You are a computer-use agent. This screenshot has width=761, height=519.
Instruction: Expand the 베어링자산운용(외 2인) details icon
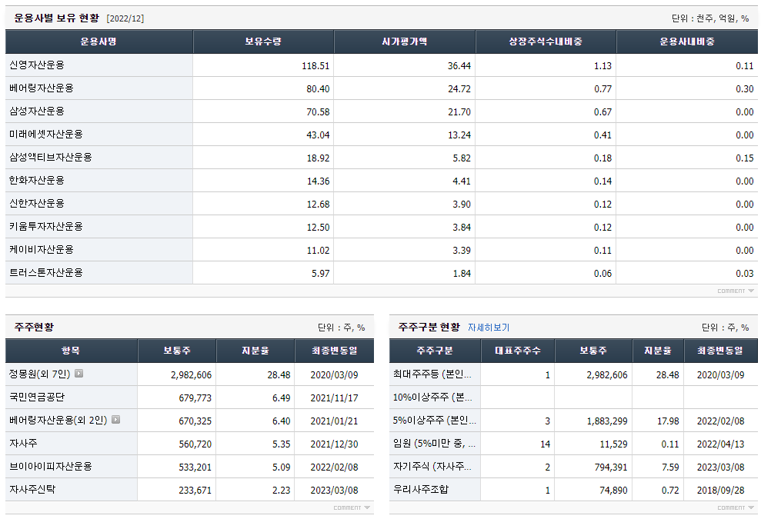click(x=115, y=420)
